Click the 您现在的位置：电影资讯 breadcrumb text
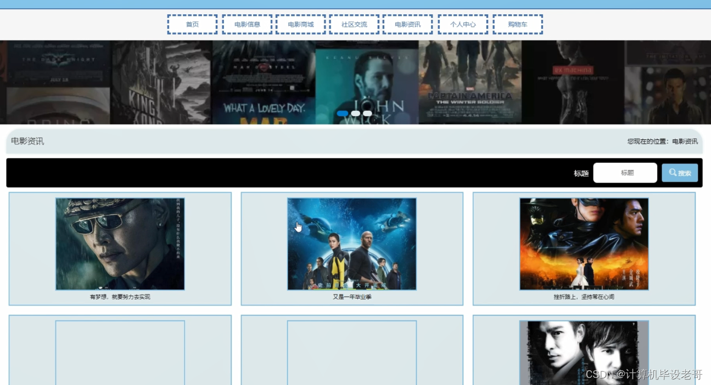Viewport: 711px width, 385px height. (x=663, y=141)
